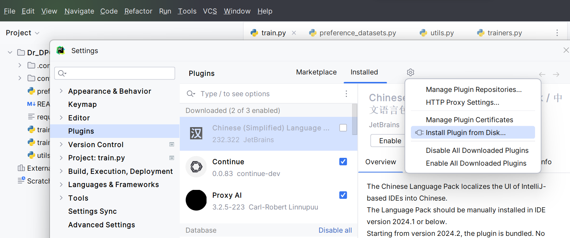The width and height of the screenshot is (570, 238).
Task: Open the File menu
Action: 10,11
